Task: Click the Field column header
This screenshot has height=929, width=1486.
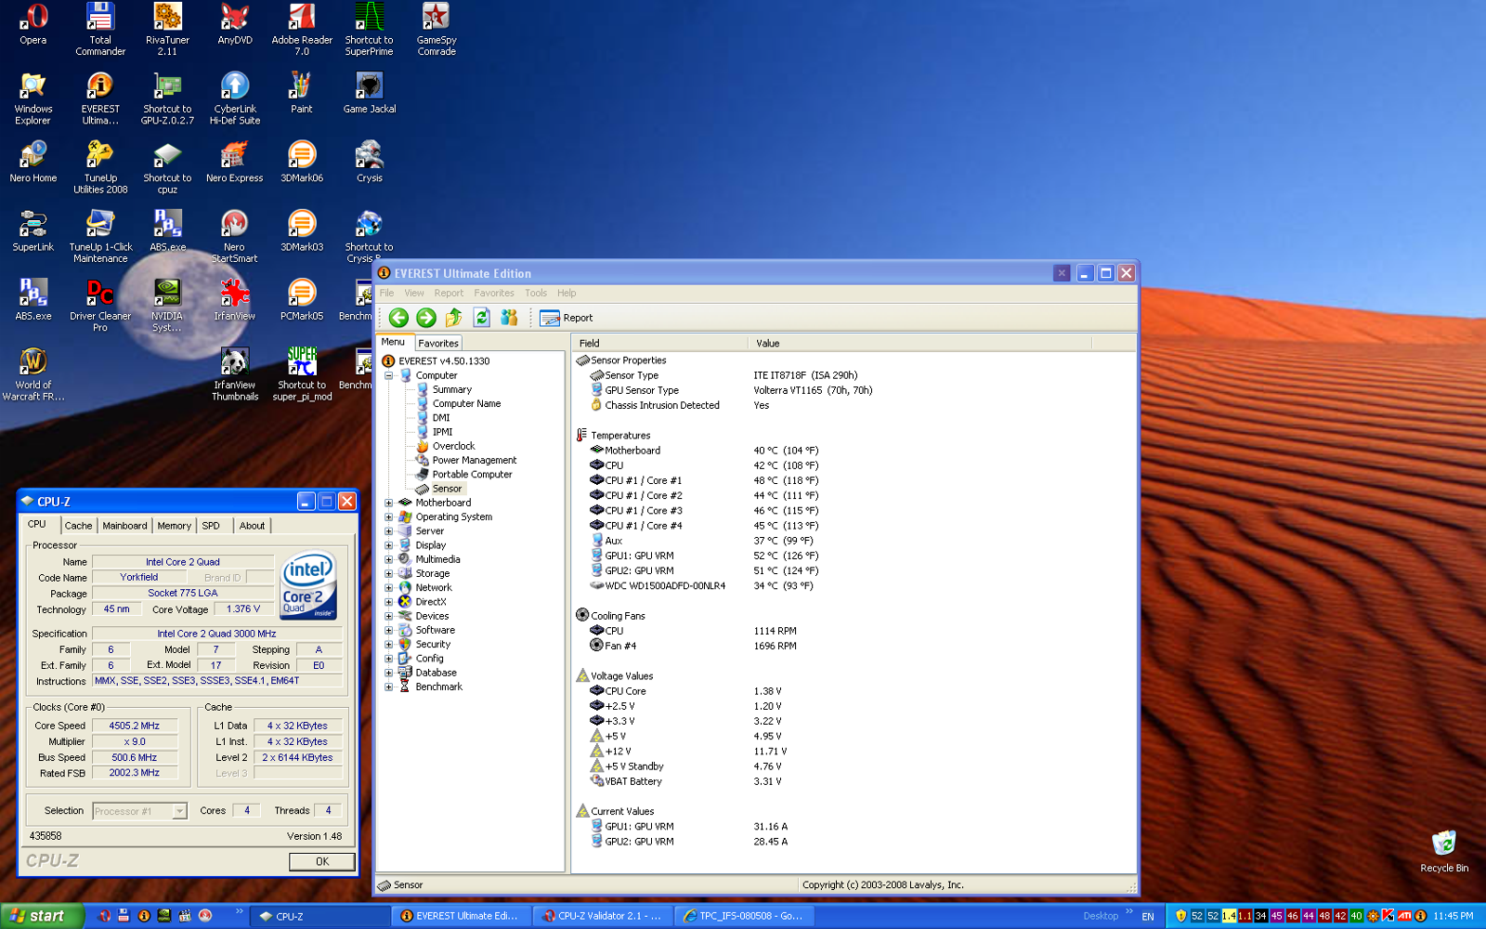Action: pyautogui.click(x=659, y=343)
